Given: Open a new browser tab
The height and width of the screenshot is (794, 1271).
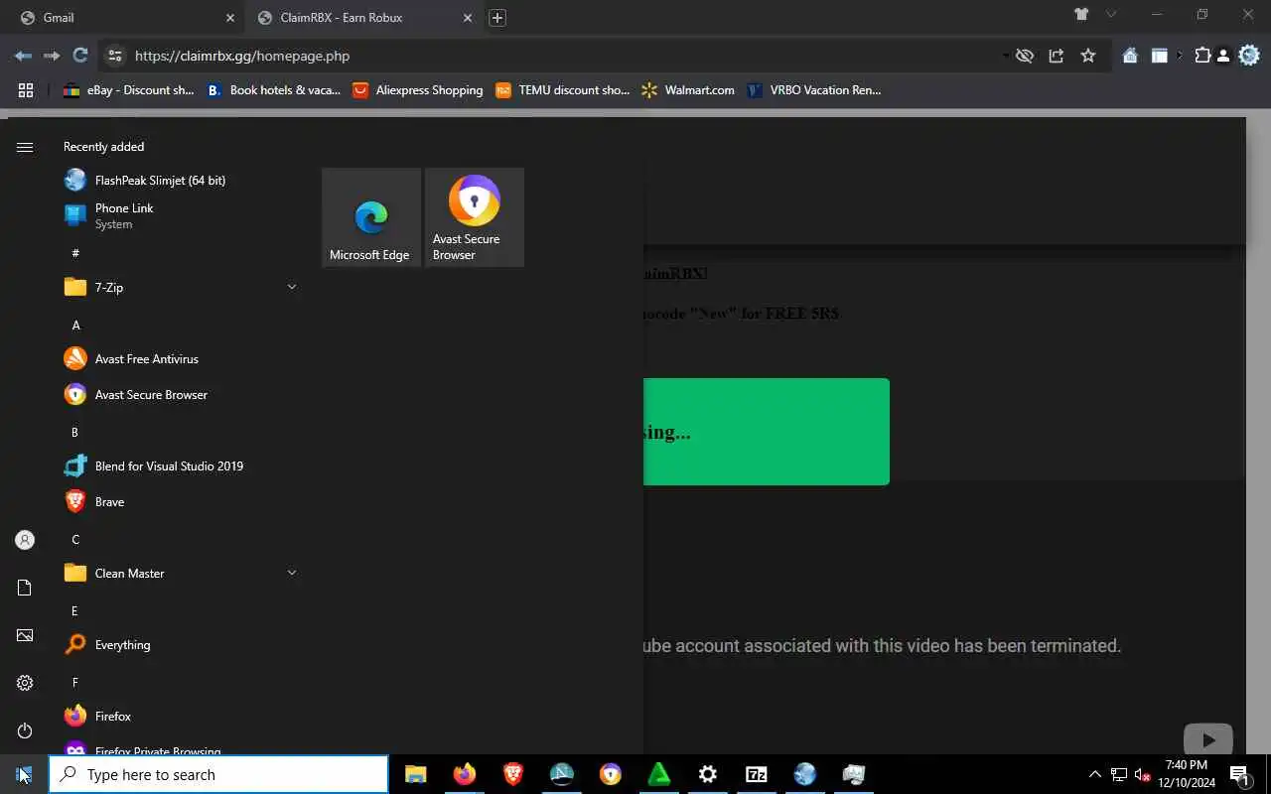Looking at the screenshot, I should (497, 18).
